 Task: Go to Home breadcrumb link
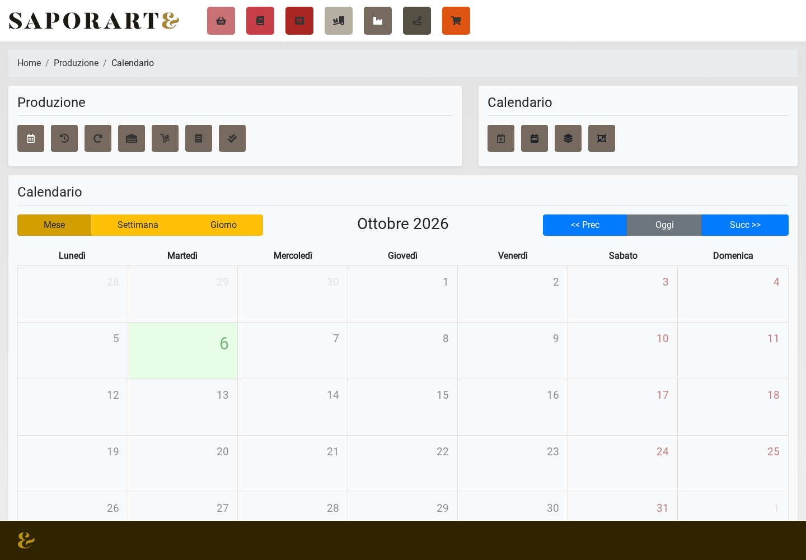tap(29, 63)
